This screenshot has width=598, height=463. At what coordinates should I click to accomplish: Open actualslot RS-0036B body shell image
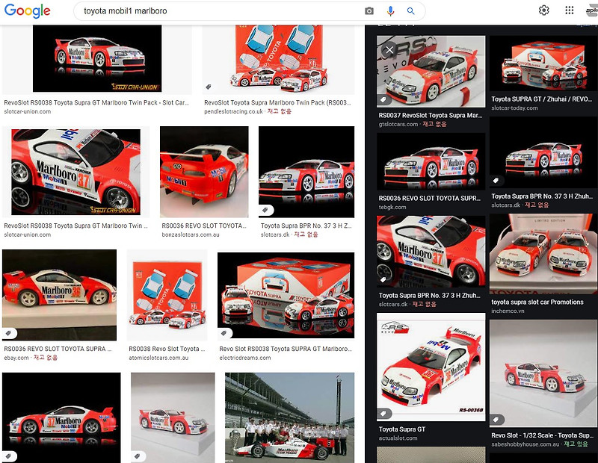(x=431, y=367)
